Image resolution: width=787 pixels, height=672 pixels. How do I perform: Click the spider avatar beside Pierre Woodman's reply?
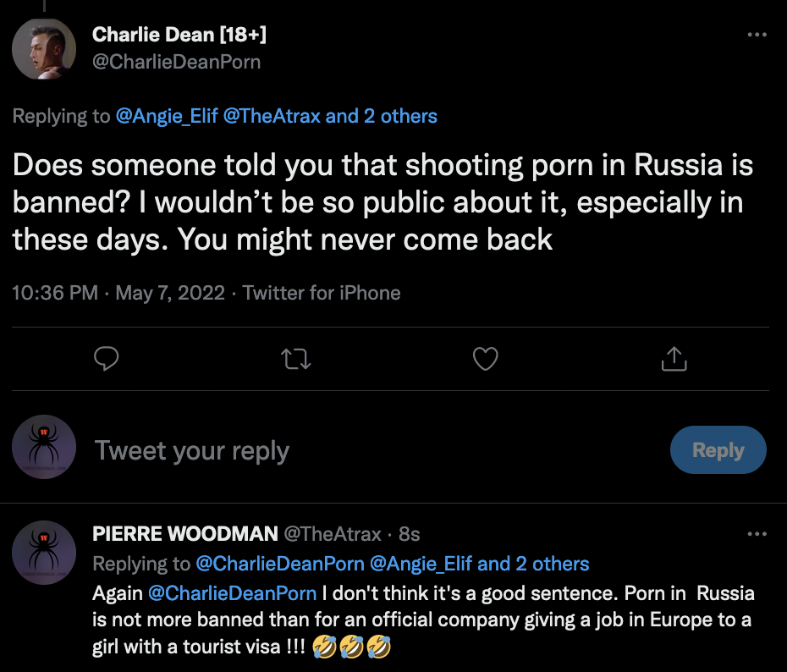[x=45, y=553]
